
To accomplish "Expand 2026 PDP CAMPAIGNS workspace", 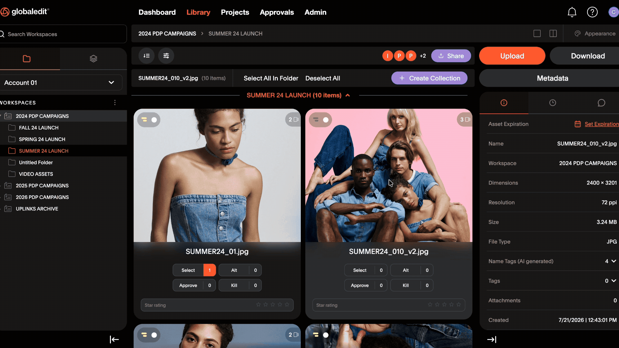I will coord(1,197).
